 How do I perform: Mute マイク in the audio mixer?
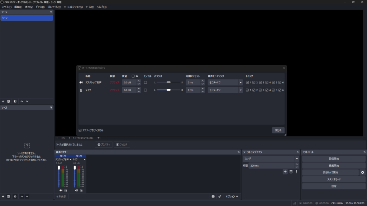point(77,190)
